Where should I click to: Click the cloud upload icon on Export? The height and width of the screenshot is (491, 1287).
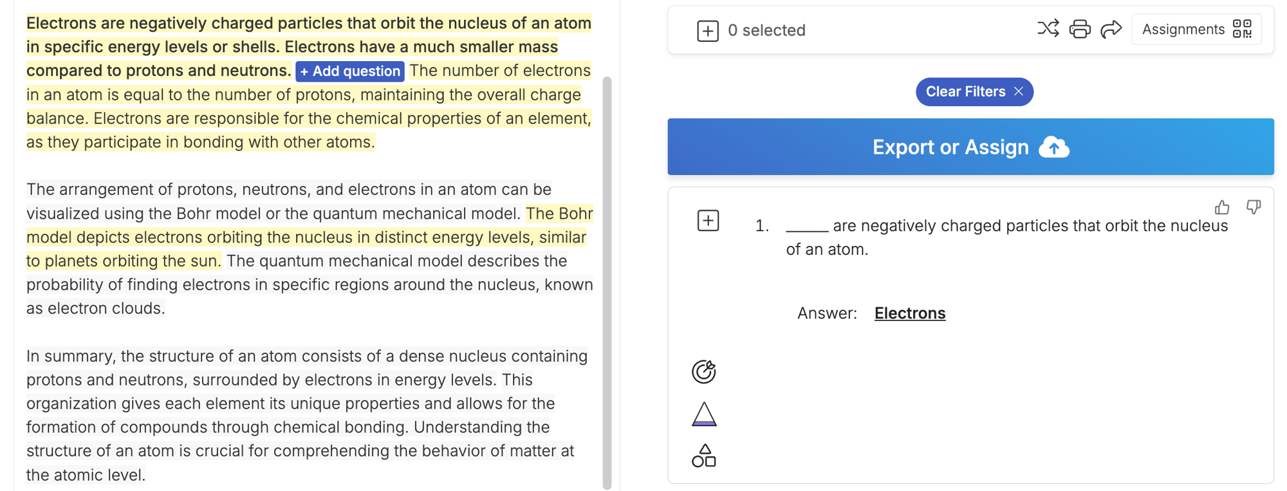(x=1054, y=147)
